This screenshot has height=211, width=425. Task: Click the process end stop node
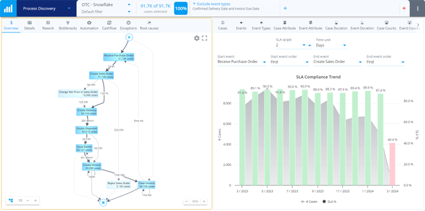(103, 202)
